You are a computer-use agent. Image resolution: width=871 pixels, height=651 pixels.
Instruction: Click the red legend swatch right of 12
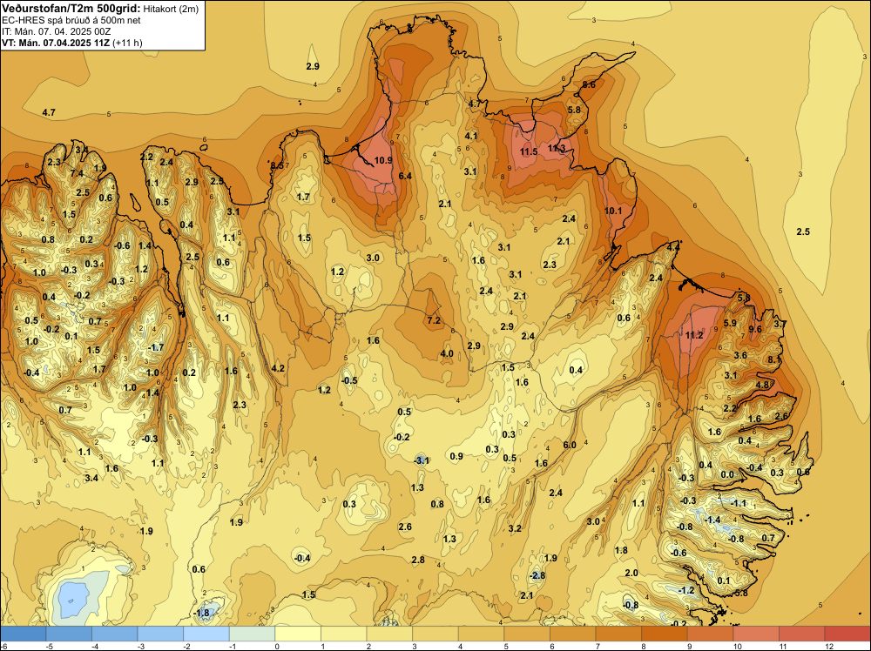coord(847,634)
